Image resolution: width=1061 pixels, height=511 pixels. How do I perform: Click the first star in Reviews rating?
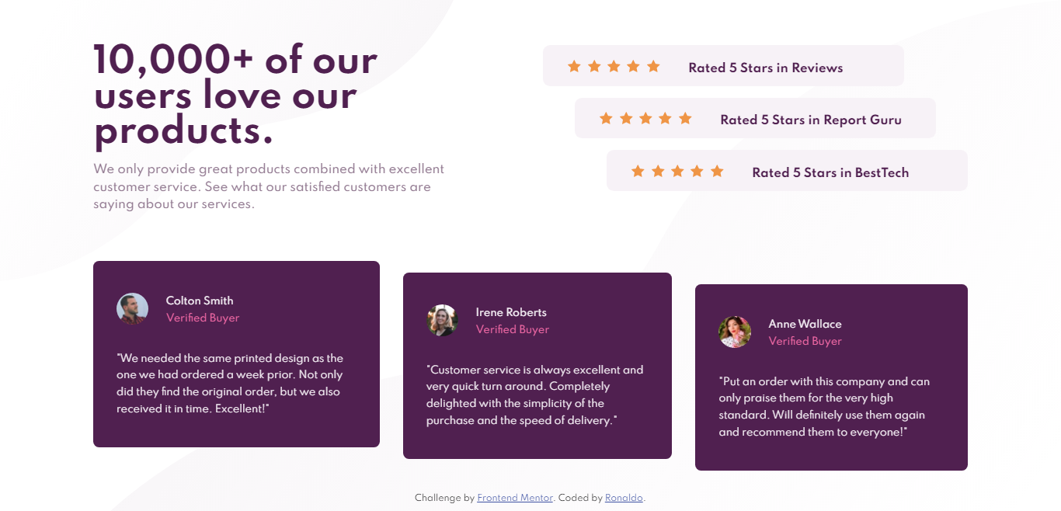(x=574, y=66)
